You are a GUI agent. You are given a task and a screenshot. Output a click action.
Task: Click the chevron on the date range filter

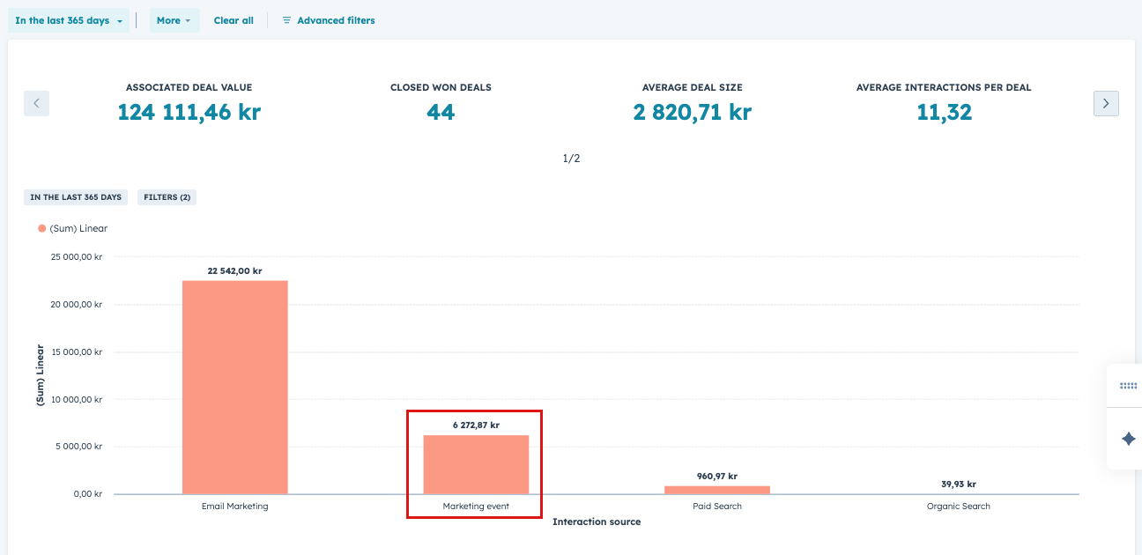pos(118,19)
